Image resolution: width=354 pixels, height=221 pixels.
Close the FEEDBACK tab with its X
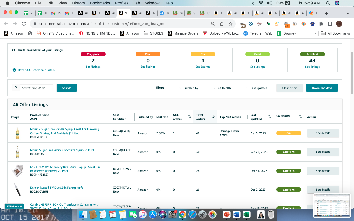point(21,206)
